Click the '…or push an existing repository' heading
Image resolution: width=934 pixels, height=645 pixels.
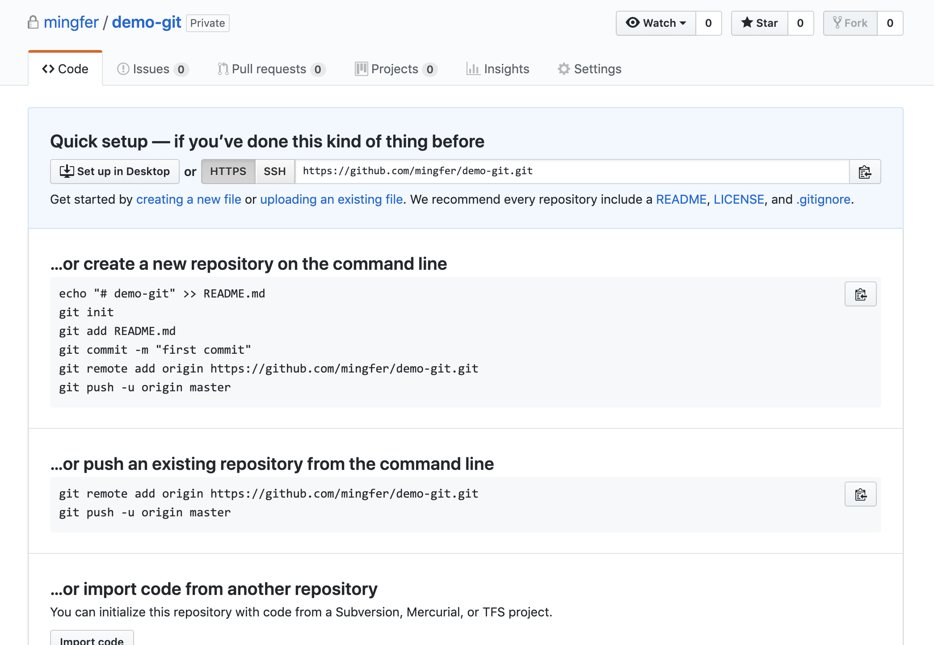tap(272, 464)
